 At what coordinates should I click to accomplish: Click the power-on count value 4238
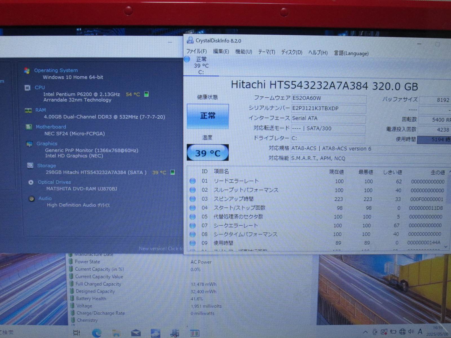click(x=435, y=130)
